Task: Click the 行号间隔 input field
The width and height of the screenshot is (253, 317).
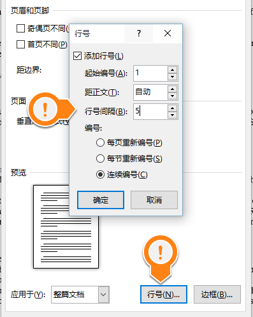Action: point(150,112)
